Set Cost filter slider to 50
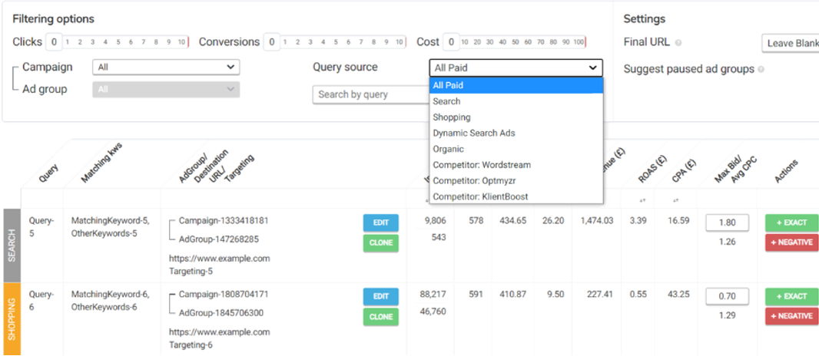The width and height of the screenshot is (819, 356). coord(514,42)
